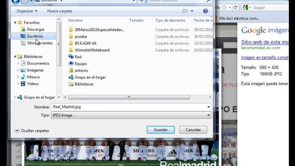Select Grupo en el hogar file list icon
The height and width of the screenshot is (166, 295).
coord(71,77)
